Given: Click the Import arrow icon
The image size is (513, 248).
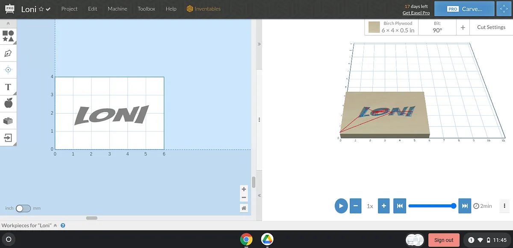Looking at the screenshot, I should 8,137.
